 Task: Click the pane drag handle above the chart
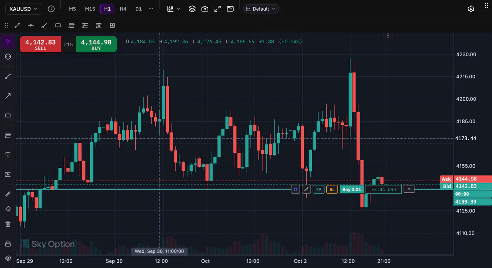coord(388,35)
